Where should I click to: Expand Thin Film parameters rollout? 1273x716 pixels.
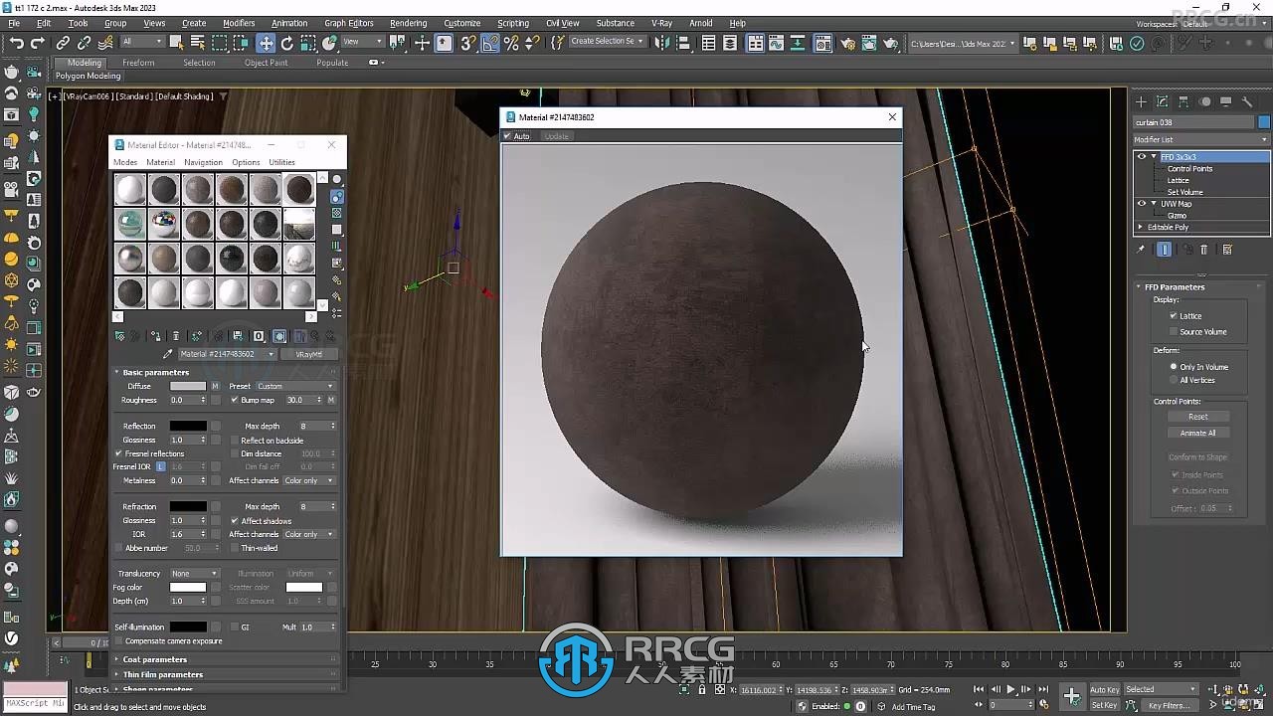point(227,674)
